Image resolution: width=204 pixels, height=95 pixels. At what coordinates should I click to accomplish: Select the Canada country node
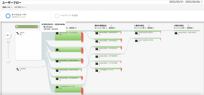click(x=29, y=67)
